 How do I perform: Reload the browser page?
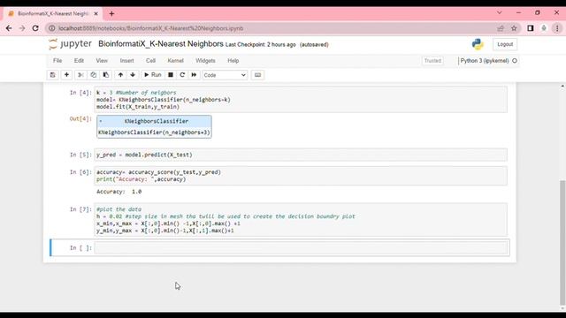[x=35, y=28]
